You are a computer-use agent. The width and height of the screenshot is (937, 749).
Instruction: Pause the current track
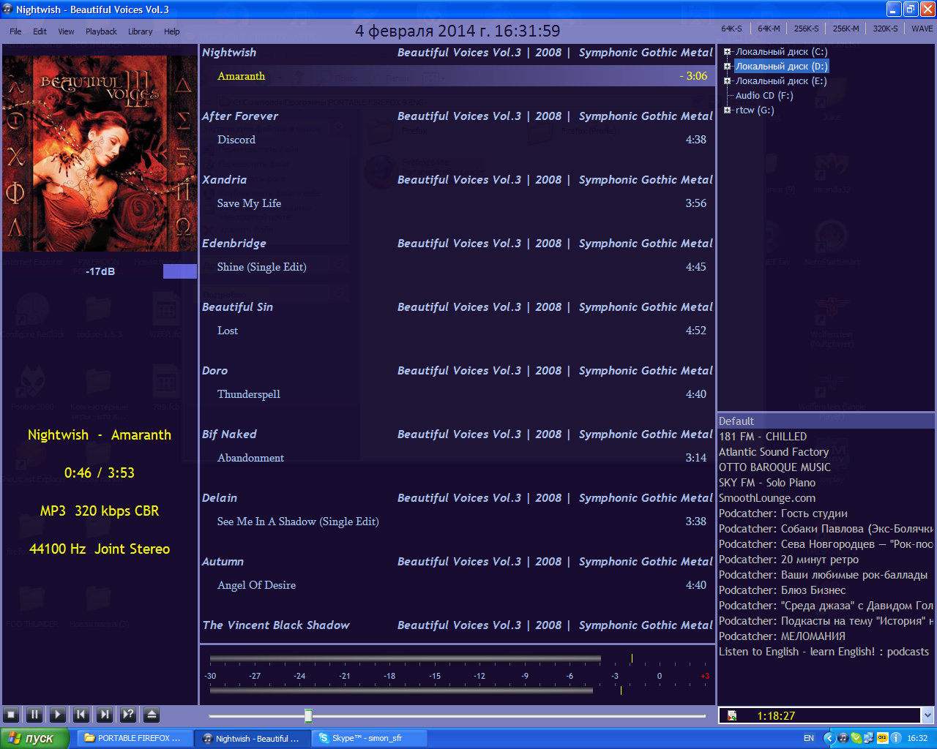pyautogui.click(x=34, y=715)
